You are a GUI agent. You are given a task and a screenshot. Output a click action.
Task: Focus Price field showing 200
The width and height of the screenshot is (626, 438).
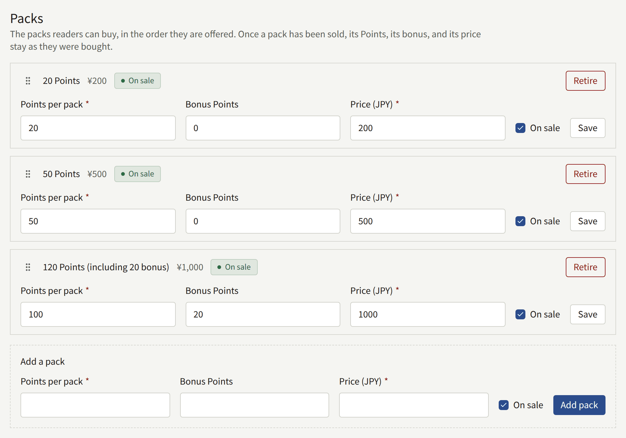click(428, 128)
